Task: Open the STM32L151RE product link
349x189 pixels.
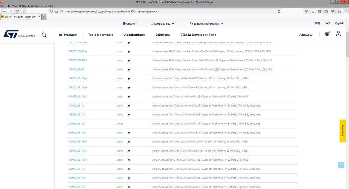Action: [77, 187]
